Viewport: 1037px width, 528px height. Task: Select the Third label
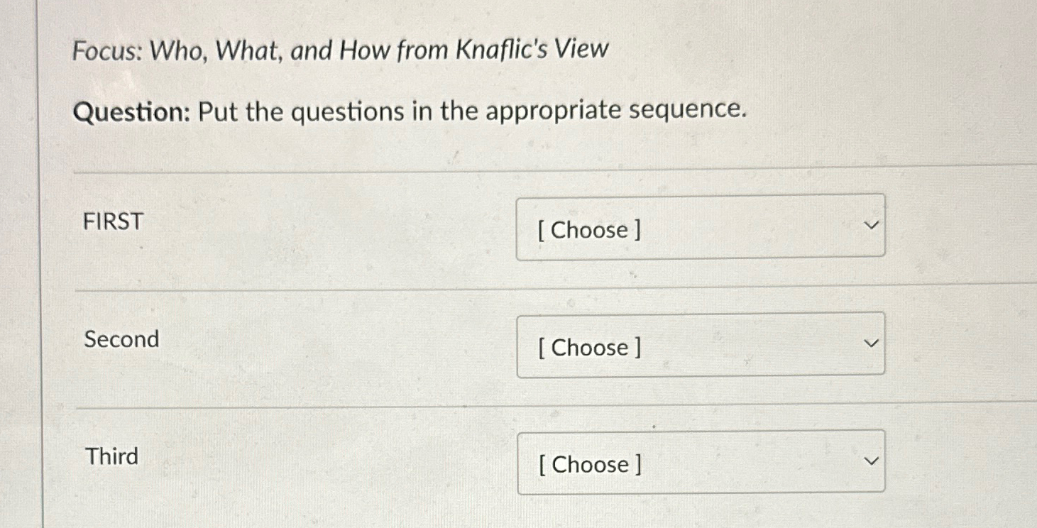[111, 457]
